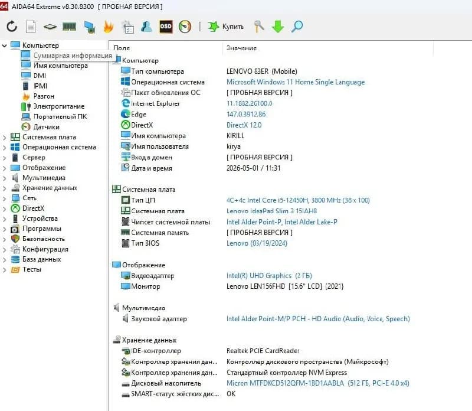
Task: Select Имя компьютера in the left tree
Action: [x=61, y=66]
